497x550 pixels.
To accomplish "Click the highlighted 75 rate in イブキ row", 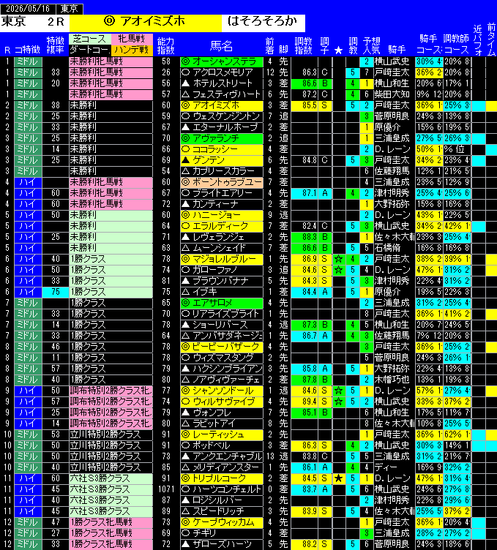I will tap(56, 292).
